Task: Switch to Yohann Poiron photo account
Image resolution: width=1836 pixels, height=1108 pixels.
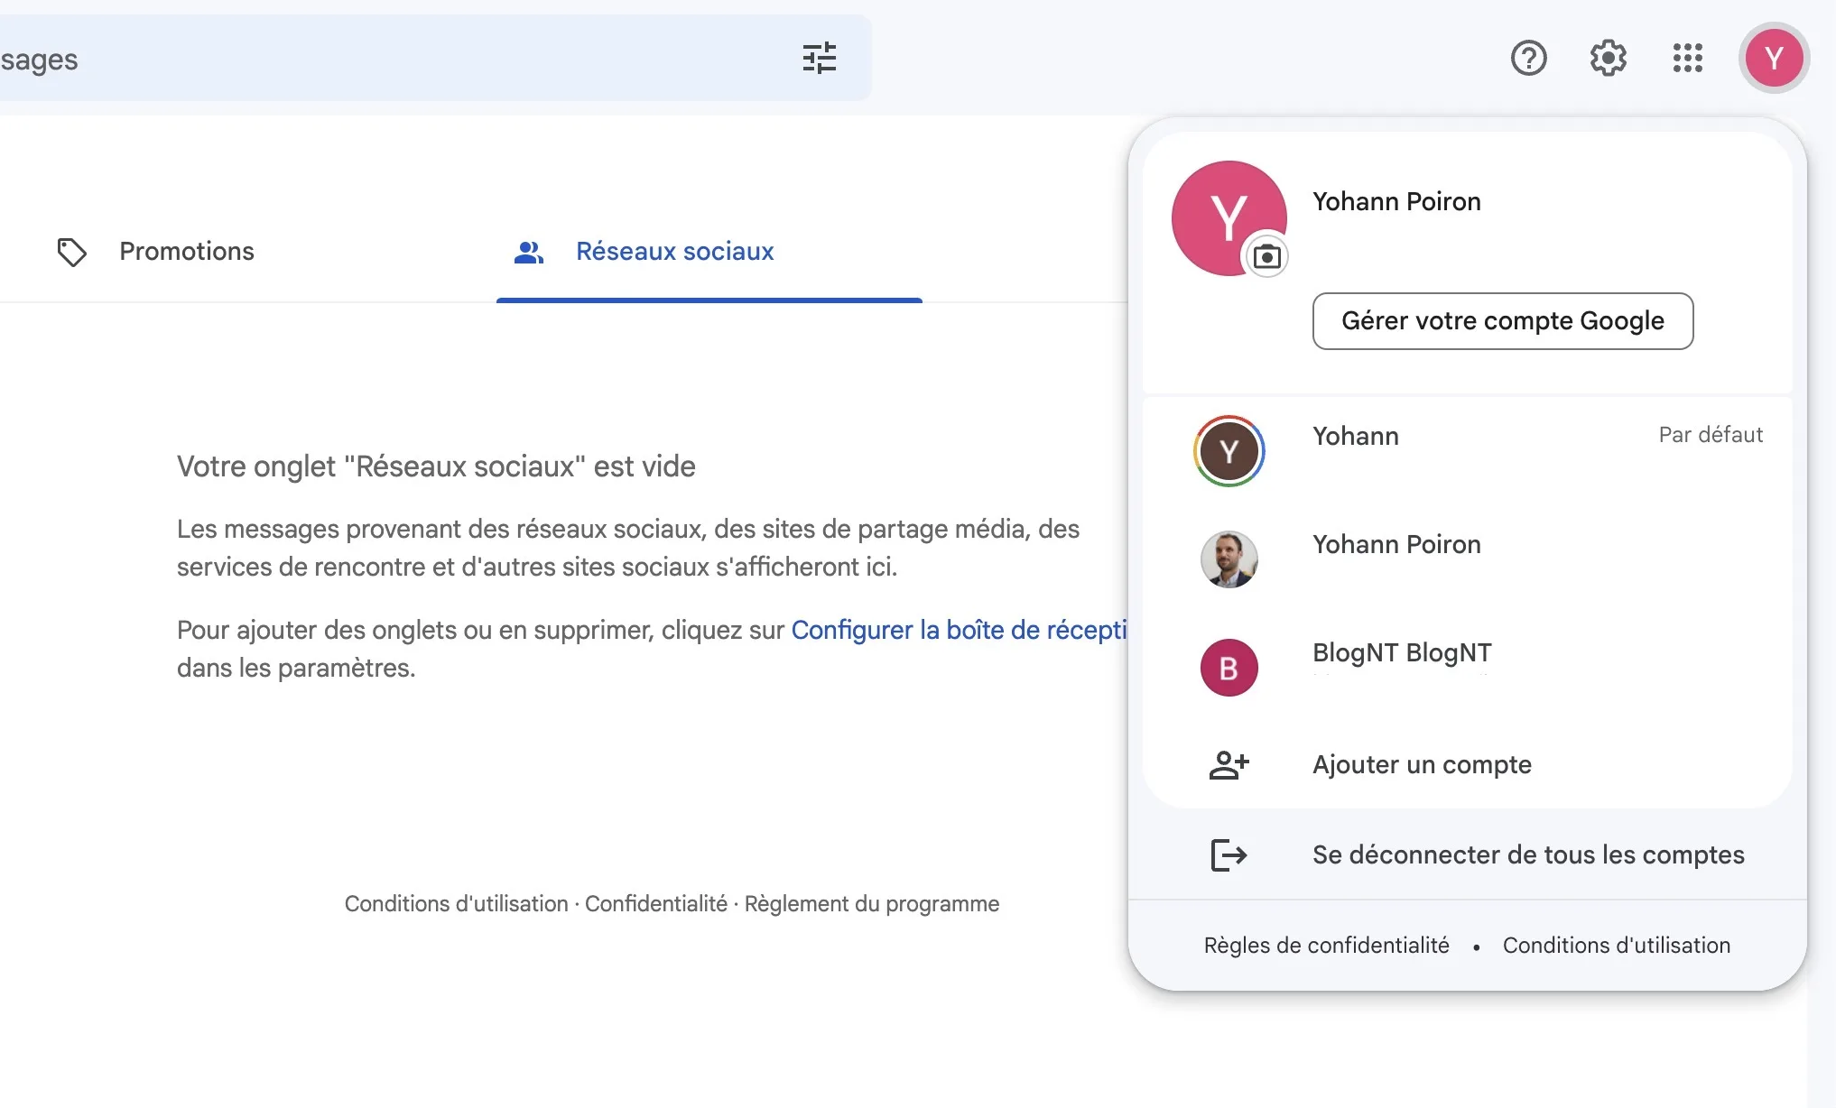Action: (x=1396, y=546)
